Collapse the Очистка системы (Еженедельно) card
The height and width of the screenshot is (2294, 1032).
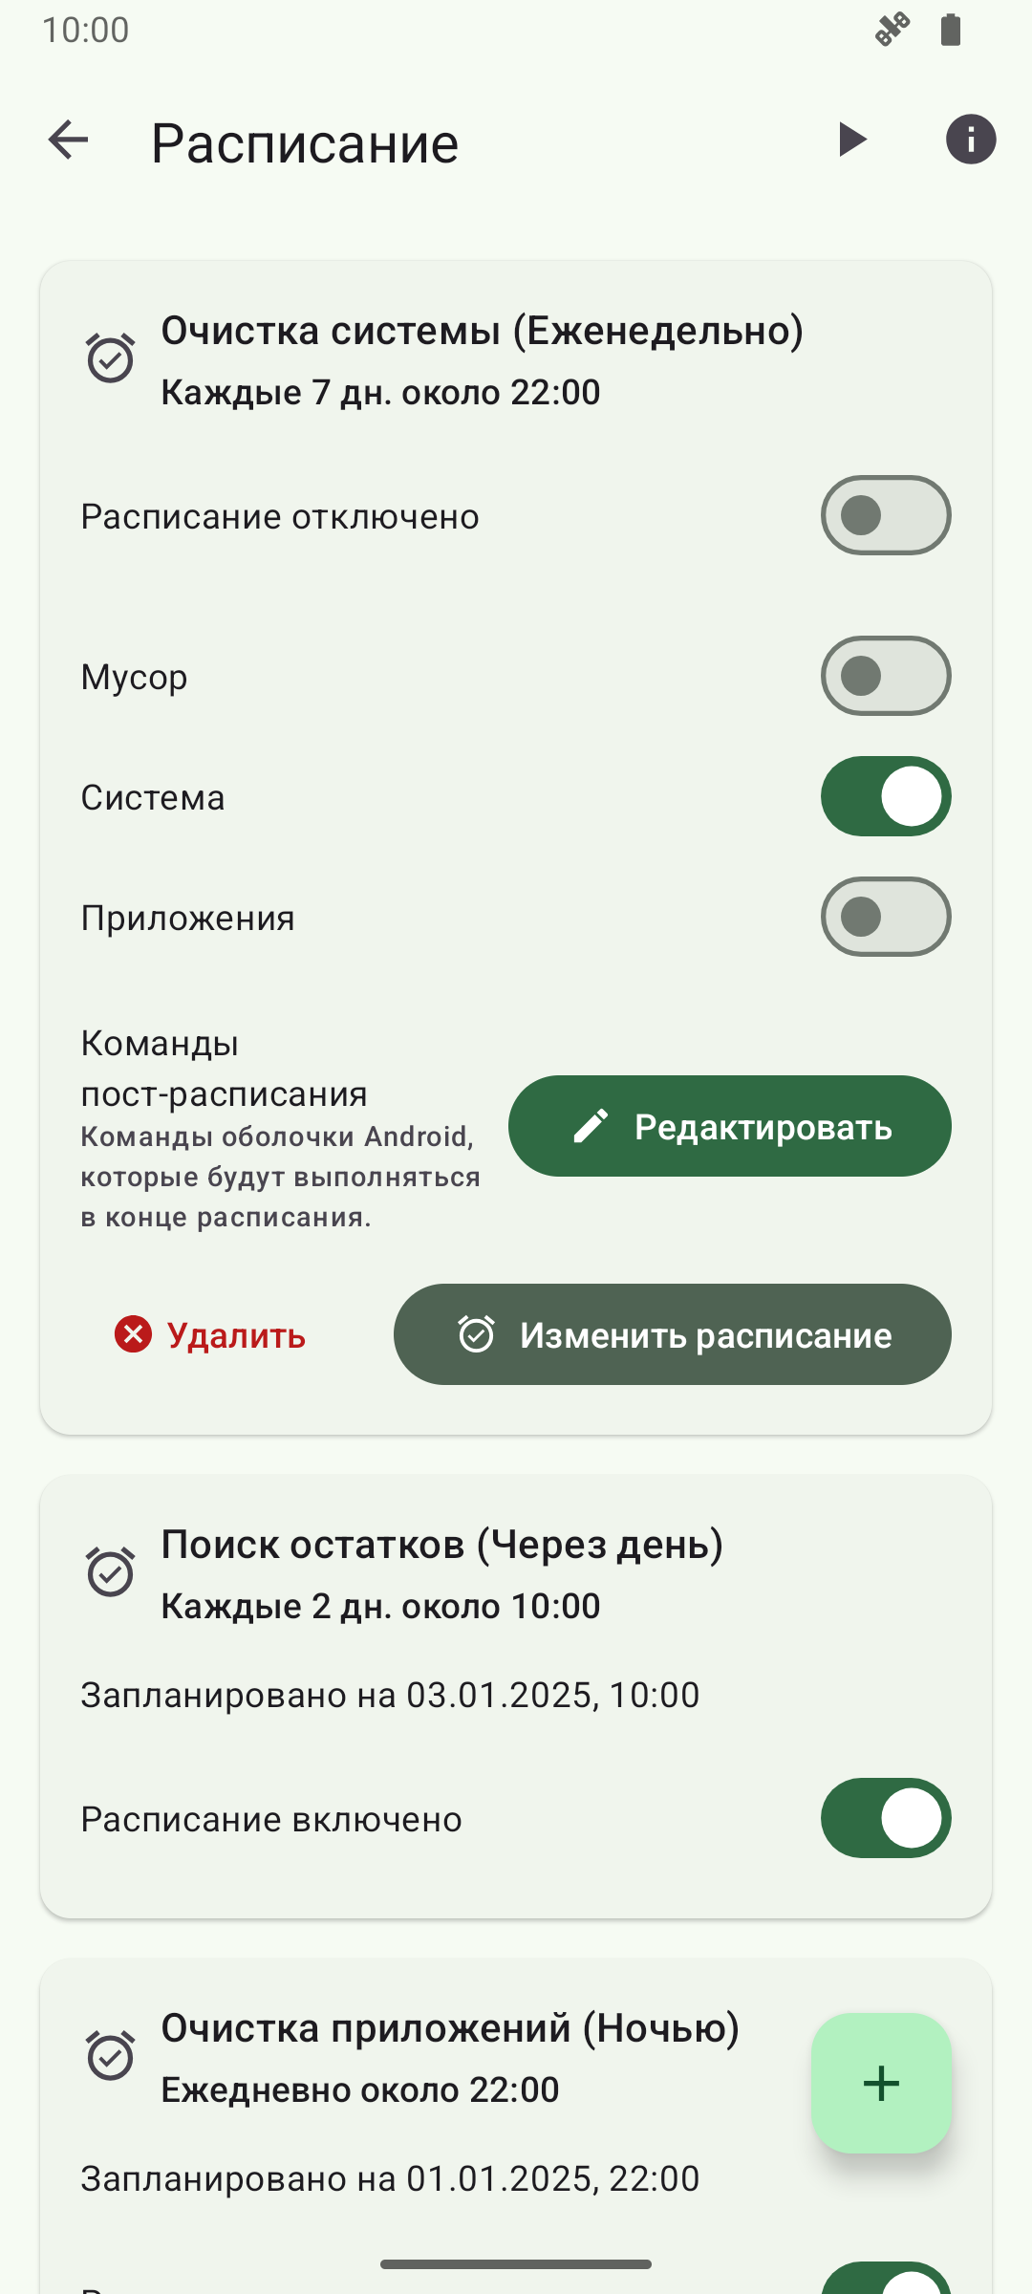coord(482,332)
